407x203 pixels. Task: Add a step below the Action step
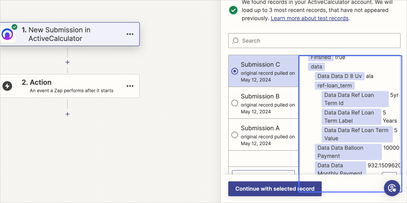click(x=67, y=114)
